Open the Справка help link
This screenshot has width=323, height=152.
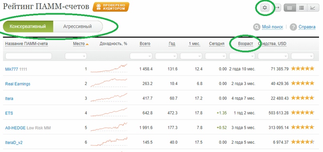[x=307, y=27]
